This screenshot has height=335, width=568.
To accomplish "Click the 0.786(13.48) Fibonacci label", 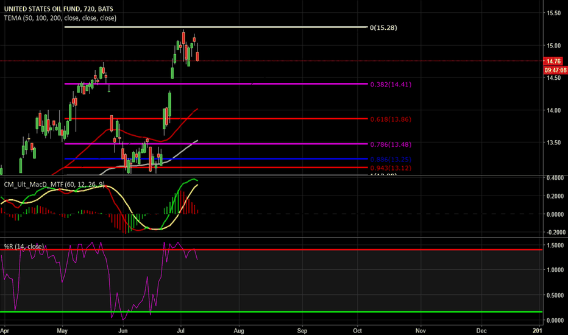I will pos(391,144).
